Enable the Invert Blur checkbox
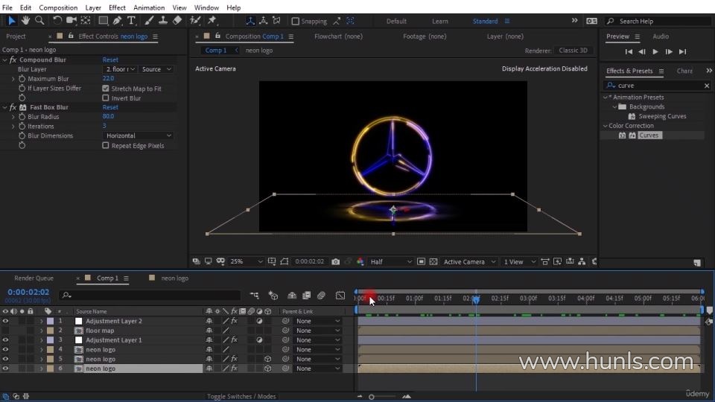Viewport: 715px width, 402px height. pos(106,98)
